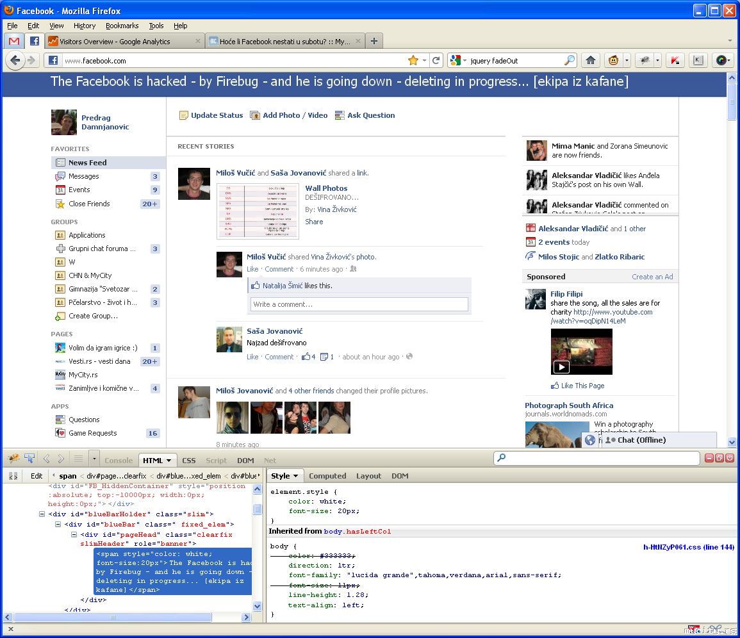Click Create an Ad link
The height and width of the screenshot is (638, 740).
coord(652,277)
